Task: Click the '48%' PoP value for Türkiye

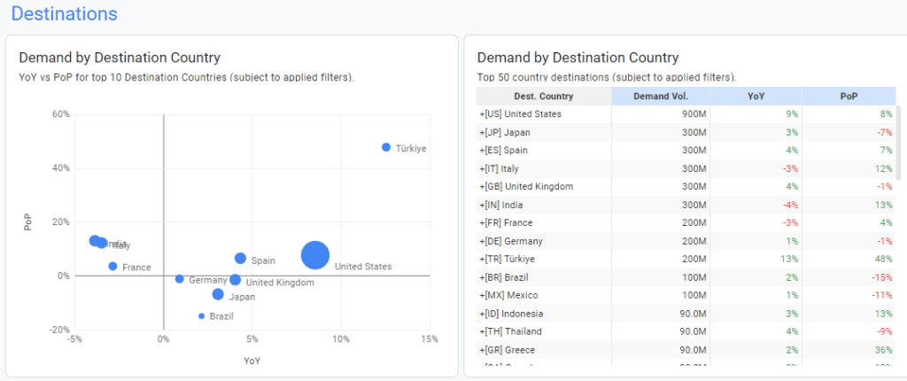Action: [x=885, y=259]
